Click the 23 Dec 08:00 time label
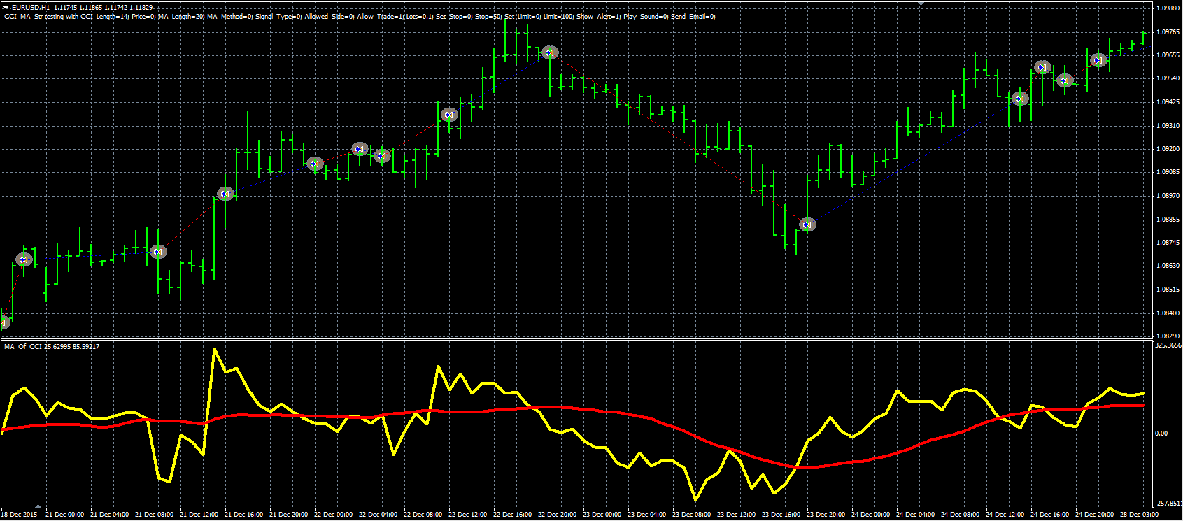 point(691,515)
